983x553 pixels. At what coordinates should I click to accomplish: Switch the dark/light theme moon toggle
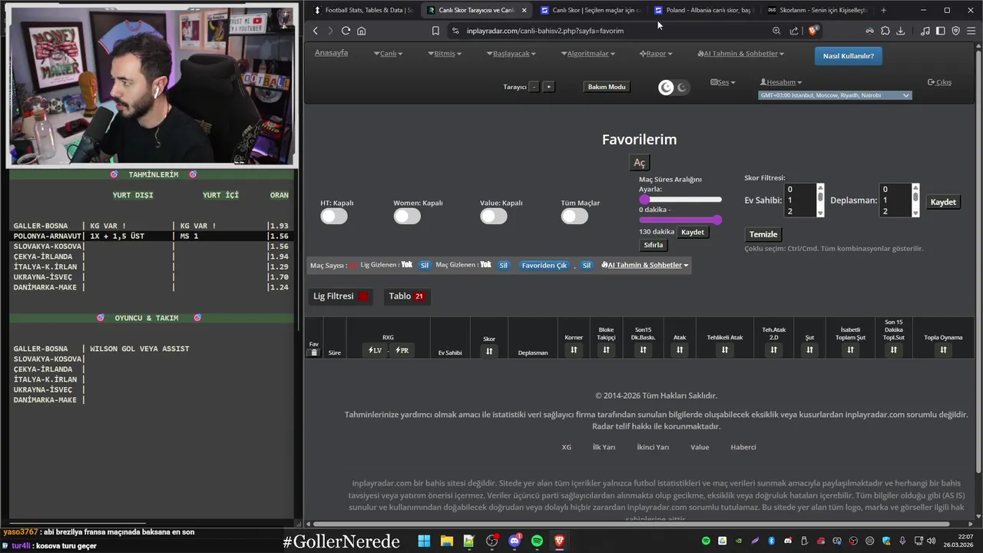point(674,88)
